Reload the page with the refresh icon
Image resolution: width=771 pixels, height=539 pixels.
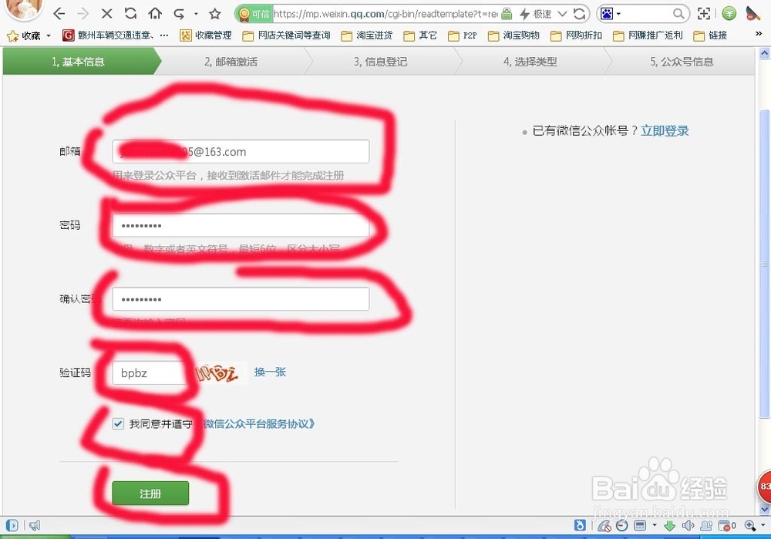(x=130, y=13)
